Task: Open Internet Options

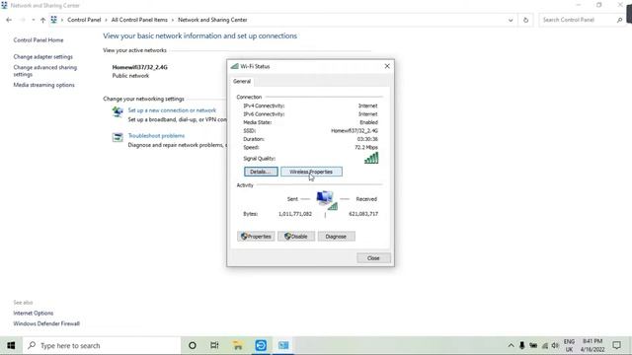Action: point(33,314)
